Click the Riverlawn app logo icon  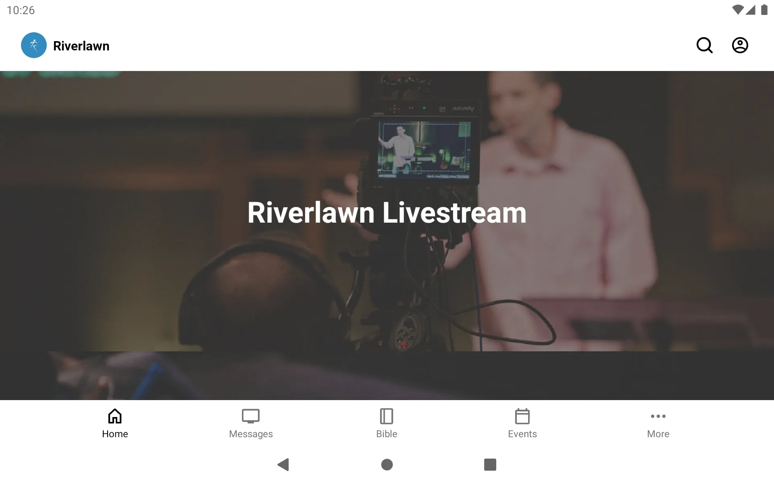pos(33,45)
